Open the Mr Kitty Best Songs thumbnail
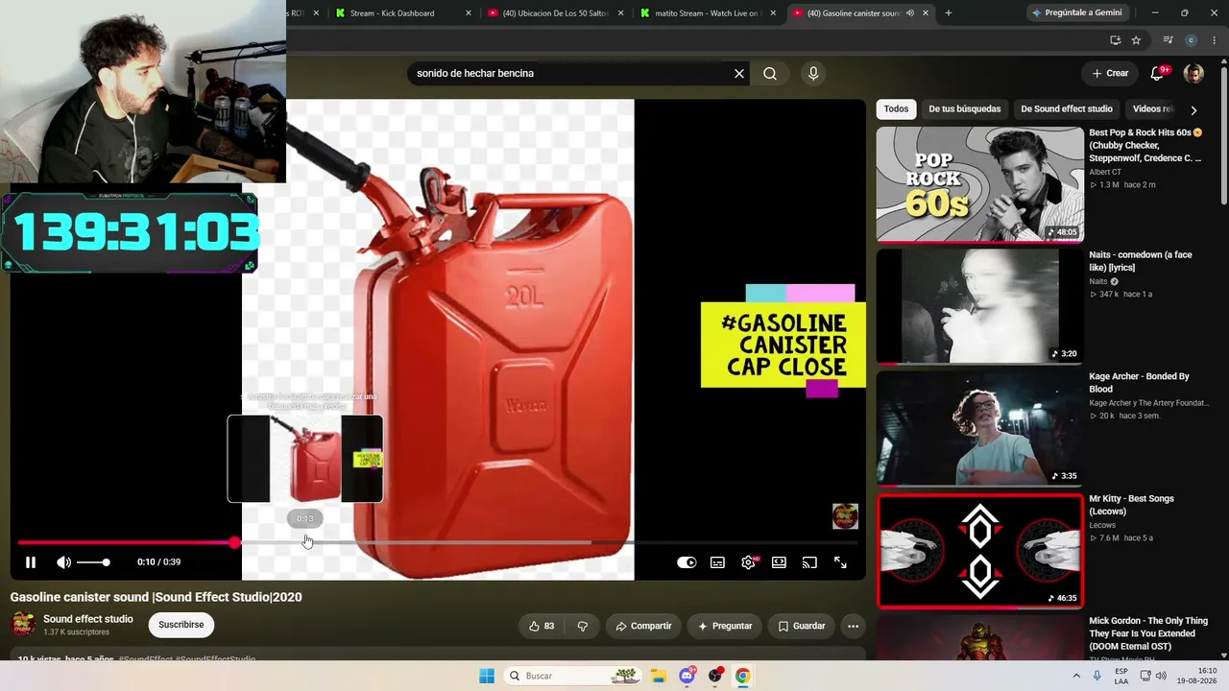The width and height of the screenshot is (1229, 691). coord(979,551)
